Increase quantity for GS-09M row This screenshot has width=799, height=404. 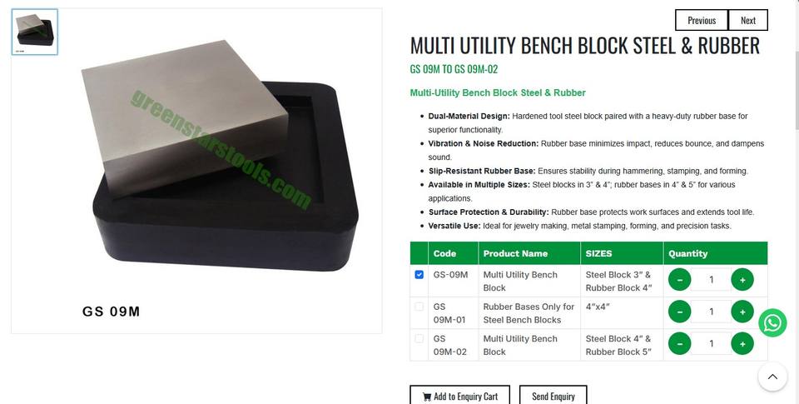point(742,280)
